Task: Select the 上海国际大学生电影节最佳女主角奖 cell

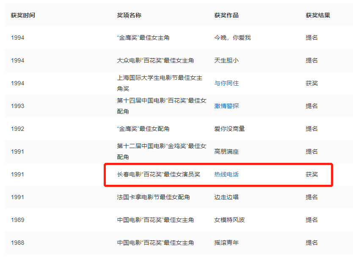Action: tap(160, 83)
